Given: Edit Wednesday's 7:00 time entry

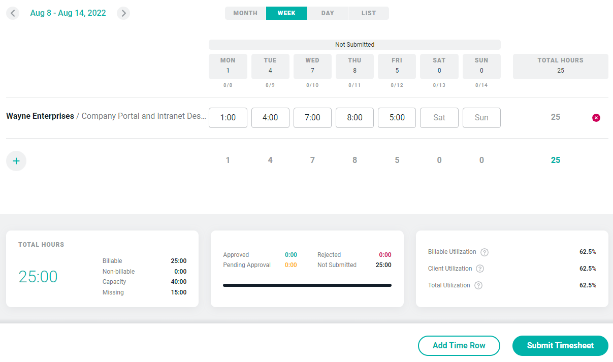Looking at the screenshot, I should point(312,118).
